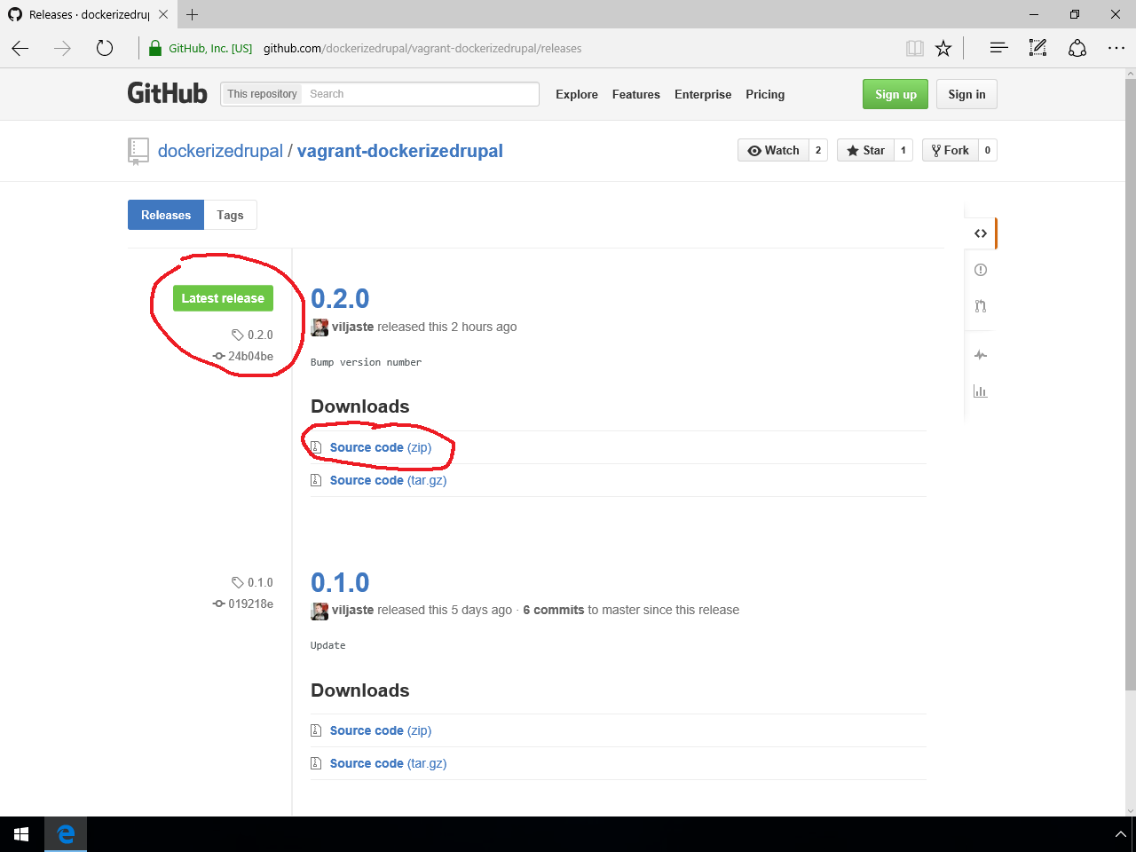Open viljaste profile on 0.2.0 release

(x=352, y=327)
